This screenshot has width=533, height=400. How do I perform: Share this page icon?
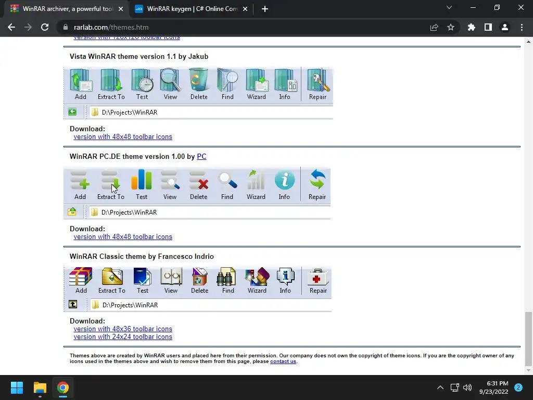(x=434, y=27)
